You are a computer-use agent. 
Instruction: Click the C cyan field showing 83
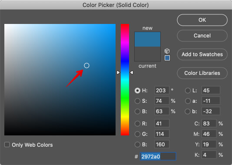[x=209, y=123]
